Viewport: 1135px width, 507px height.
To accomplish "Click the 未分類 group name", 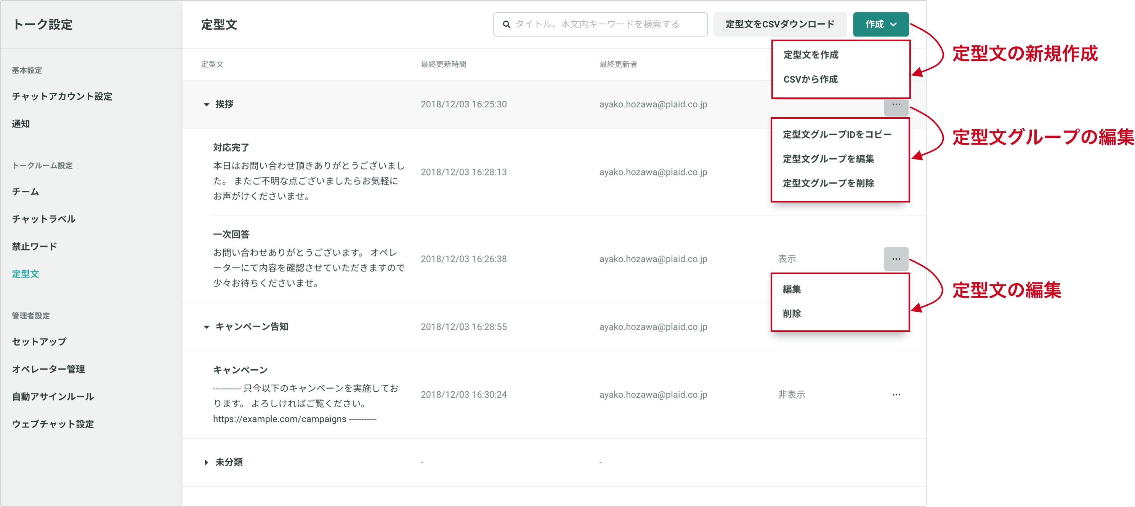I will pos(229,462).
